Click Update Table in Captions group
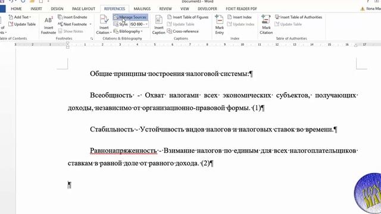The image size is (381, 214). click(x=181, y=24)
